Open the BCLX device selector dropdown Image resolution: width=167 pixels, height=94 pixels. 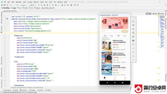33,5
